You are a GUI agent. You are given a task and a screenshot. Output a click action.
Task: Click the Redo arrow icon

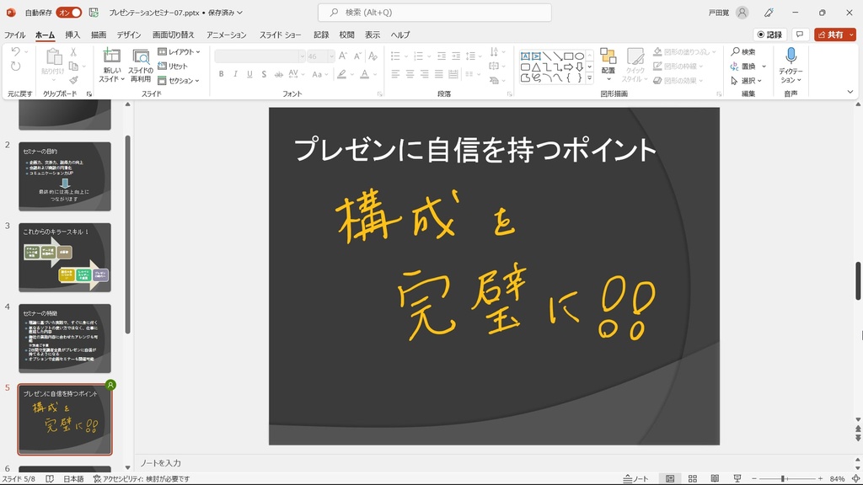15,66
